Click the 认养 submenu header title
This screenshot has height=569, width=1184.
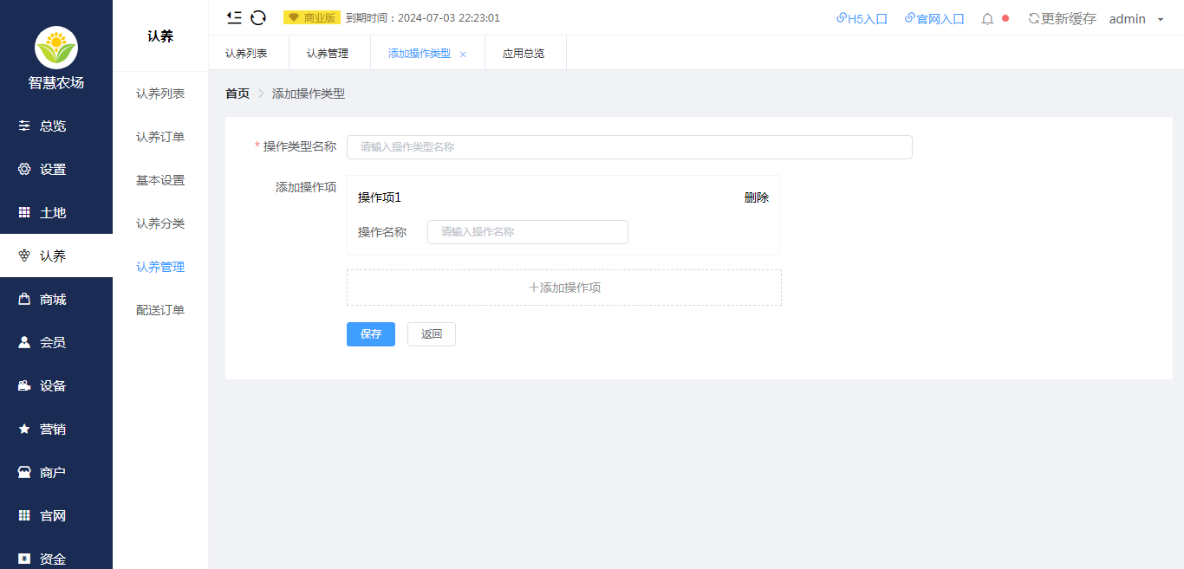point(160,36)
